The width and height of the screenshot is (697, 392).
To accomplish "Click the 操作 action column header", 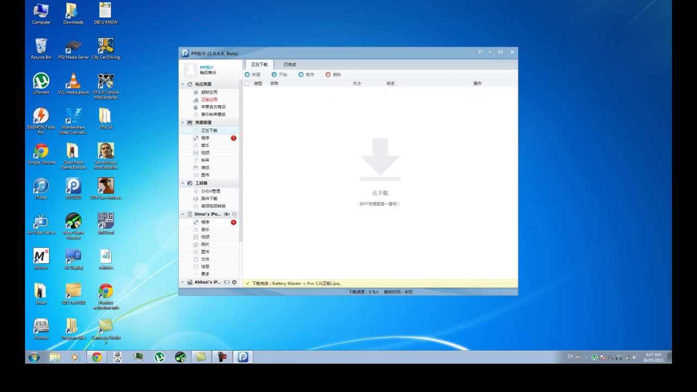I will point(478,83).
